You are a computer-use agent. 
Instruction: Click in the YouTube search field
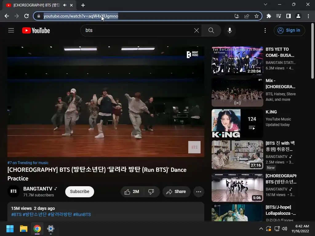(139, 30)
